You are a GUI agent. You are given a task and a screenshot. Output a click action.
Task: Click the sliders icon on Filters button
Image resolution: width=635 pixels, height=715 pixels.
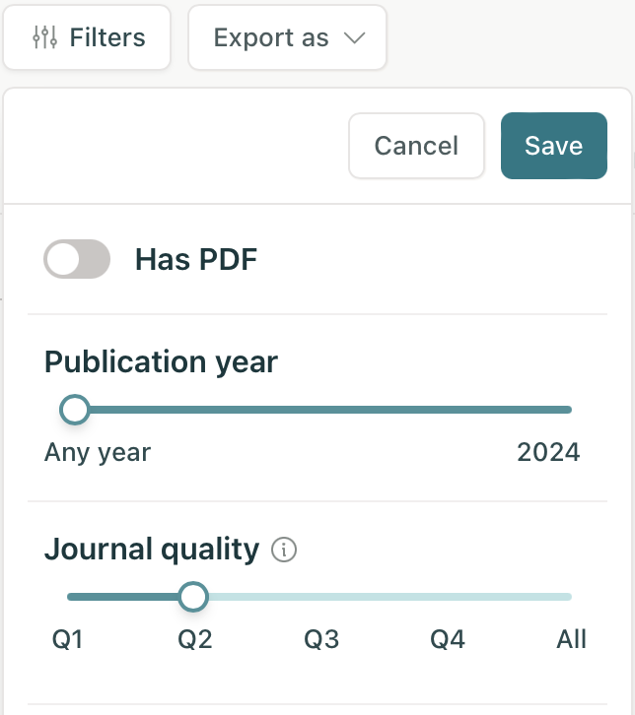click(44, 37)
